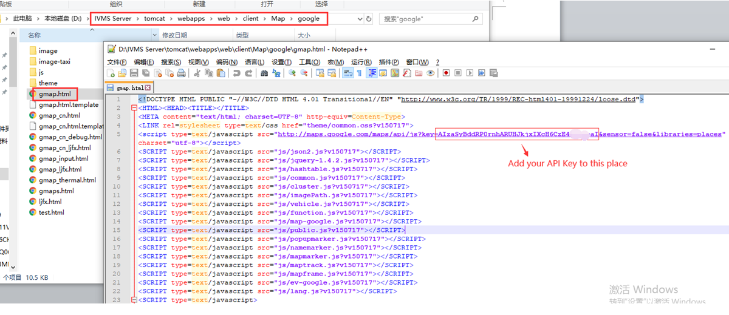Image resolution: width=729 pixels, height=315 pixels.
Task: Select gmap.html file in Explorer list
Action: 55,94
